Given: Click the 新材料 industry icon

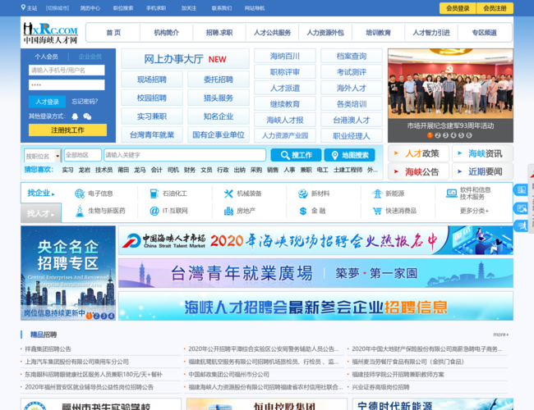Looking at the screenshot, I should [302, 194].
